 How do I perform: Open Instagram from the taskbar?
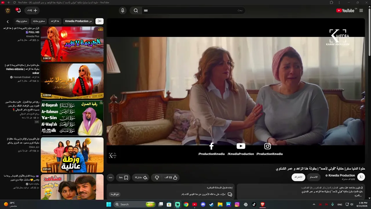[237, 204]
